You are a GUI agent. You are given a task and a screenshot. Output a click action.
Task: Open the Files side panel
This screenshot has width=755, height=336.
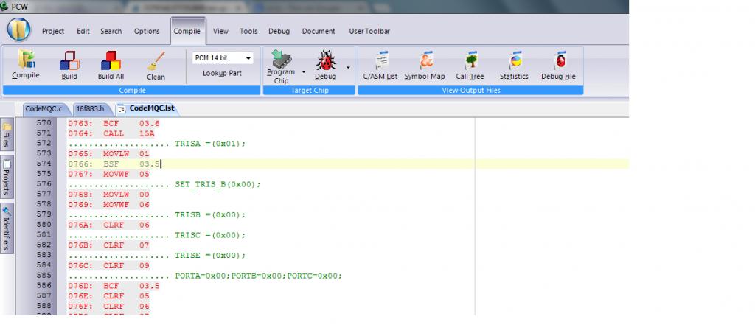[x=7, y=135]
